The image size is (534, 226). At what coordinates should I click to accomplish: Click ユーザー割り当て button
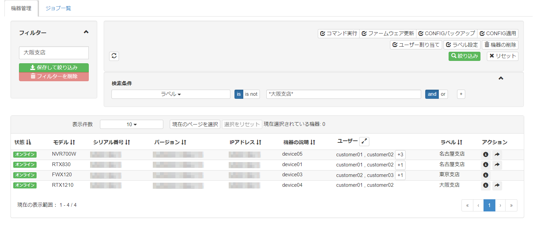pos(416,45)
